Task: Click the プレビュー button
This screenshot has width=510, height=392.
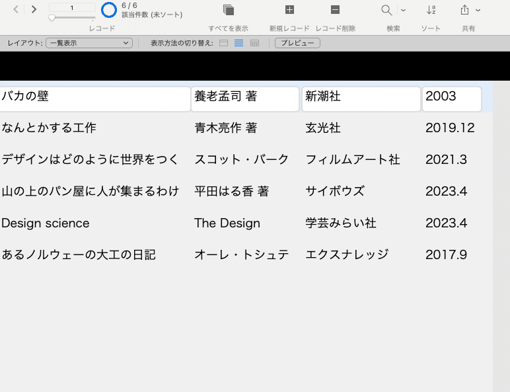Action: pyautogui.click(x=297, y=43)
